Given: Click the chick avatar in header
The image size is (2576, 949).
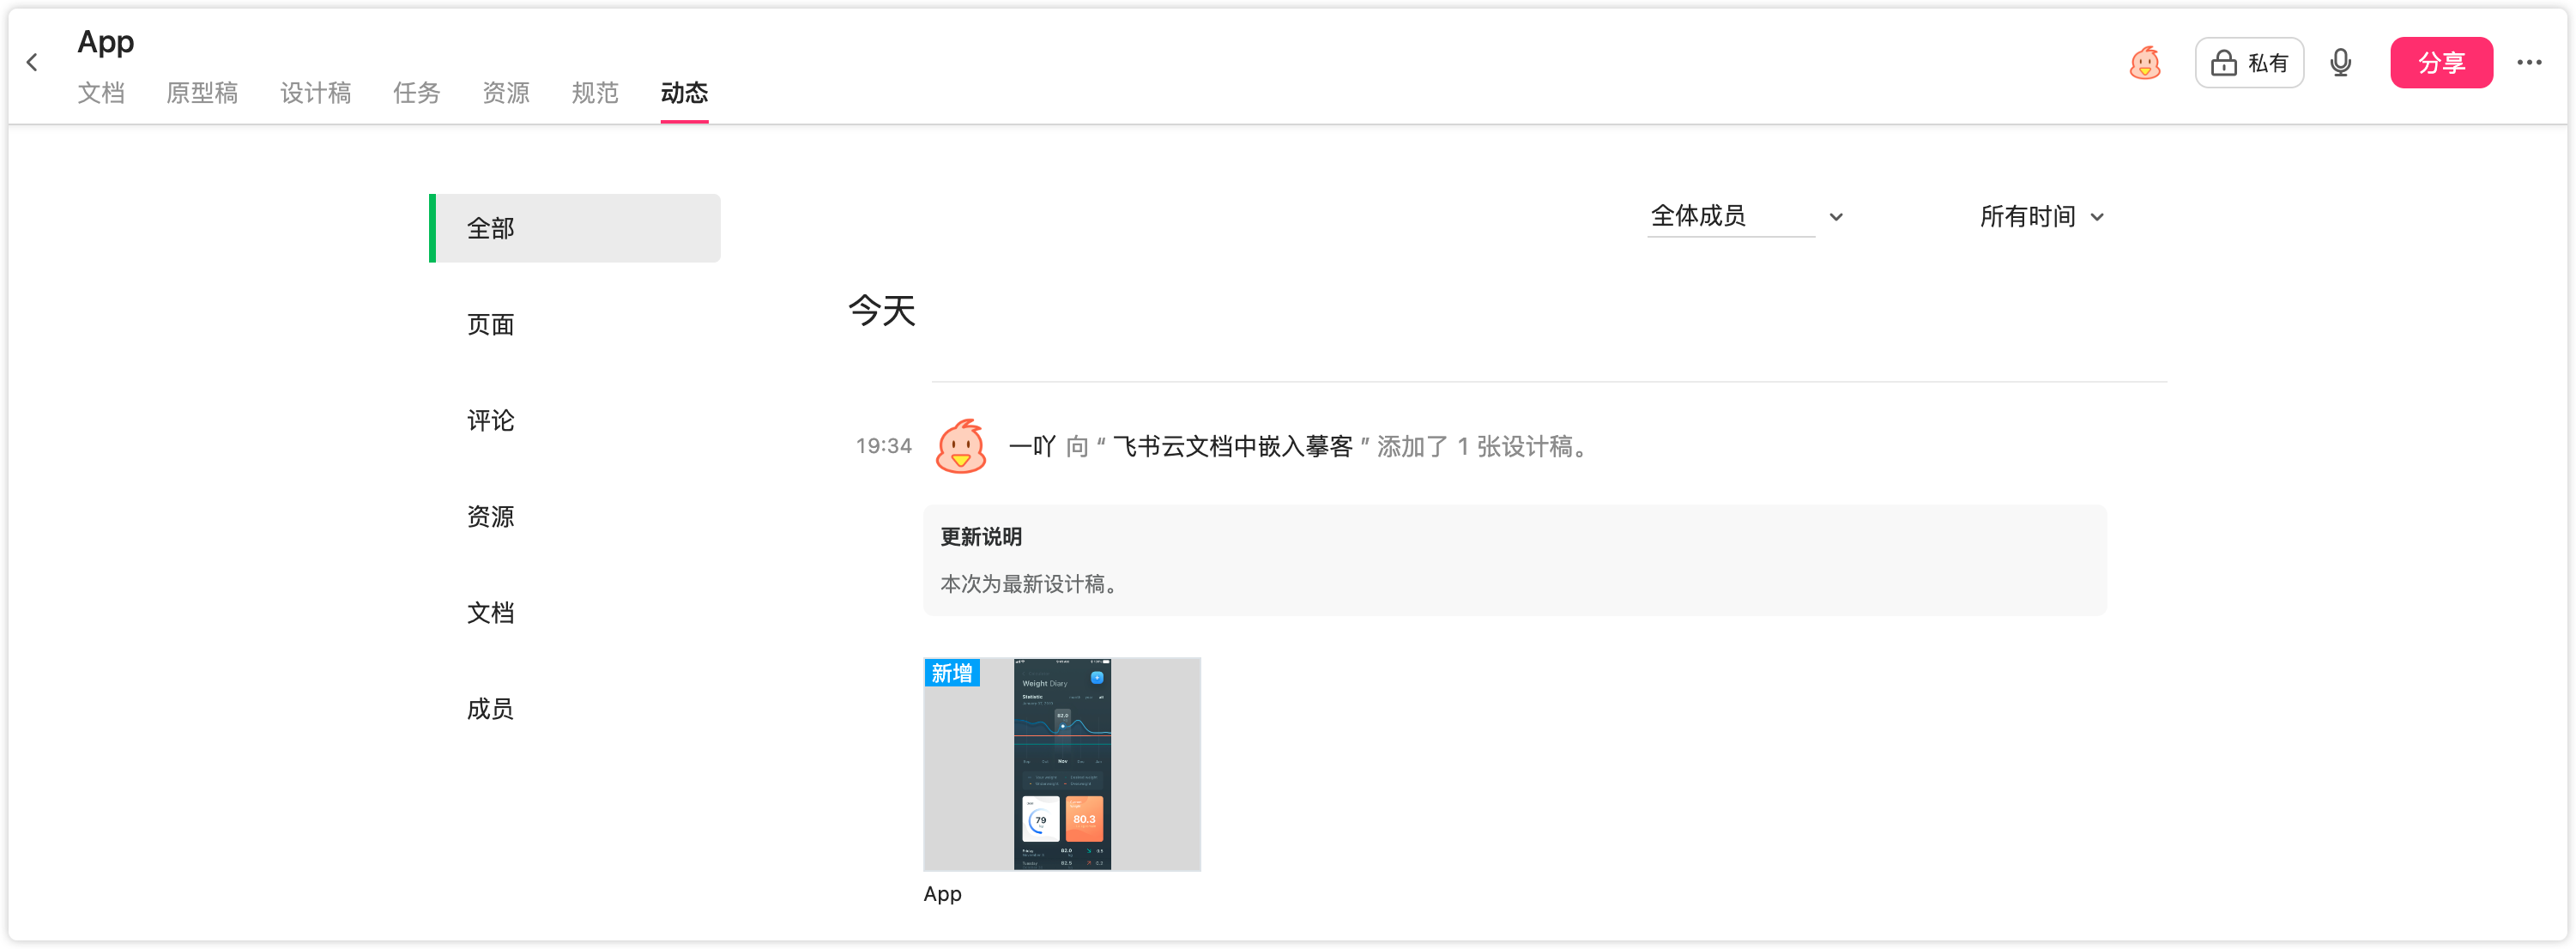Looking at the screenshot, I should tap(2144, 63).
